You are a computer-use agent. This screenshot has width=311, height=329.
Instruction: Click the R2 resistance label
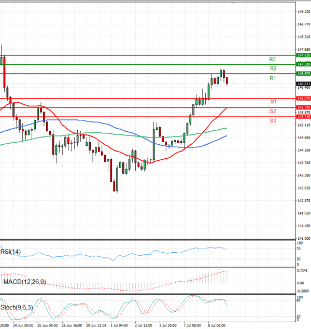click(273, 68)
